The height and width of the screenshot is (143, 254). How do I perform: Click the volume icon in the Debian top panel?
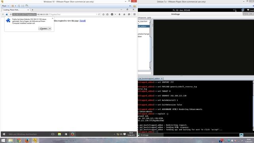[235, 10]
